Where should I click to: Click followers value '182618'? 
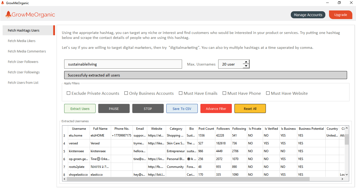click(223, 143)
